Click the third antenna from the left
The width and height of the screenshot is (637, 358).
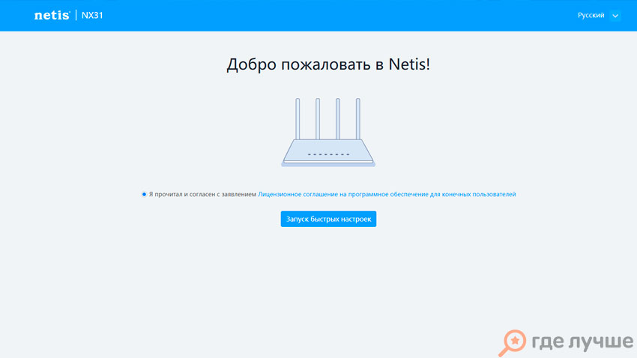338,118
